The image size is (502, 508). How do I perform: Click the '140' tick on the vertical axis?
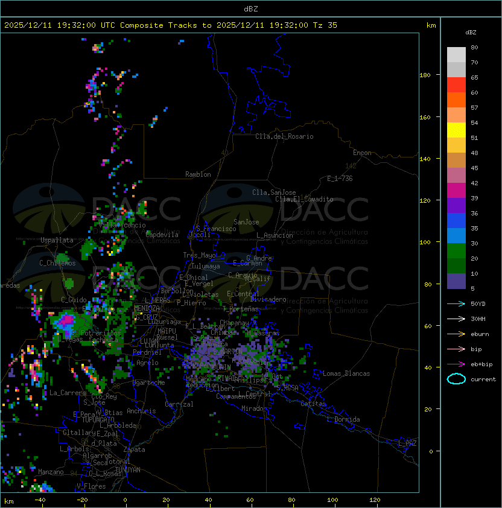coord(425,159)
